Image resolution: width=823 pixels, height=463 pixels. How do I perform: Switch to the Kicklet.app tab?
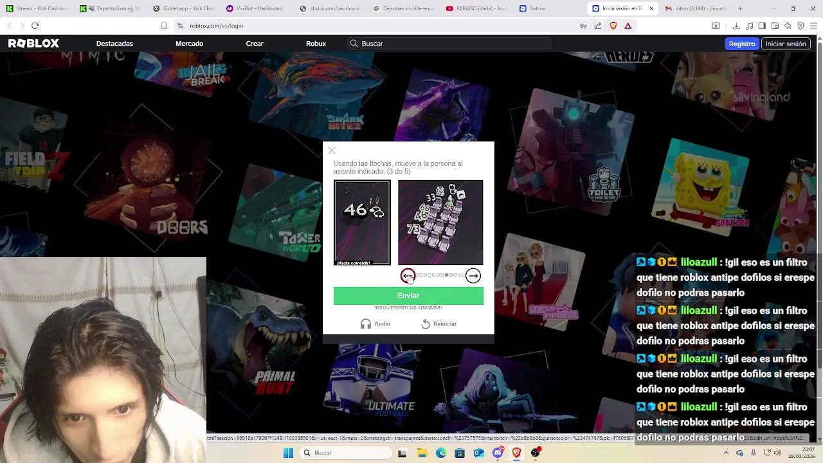tap(185, 8)
